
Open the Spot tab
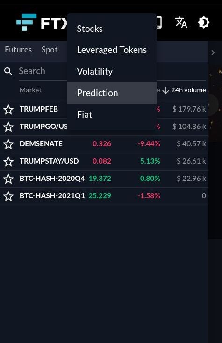tap(50, 50)
